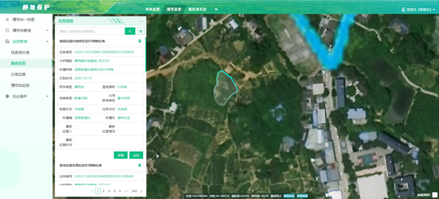This screenshot has width=439, height=199.
Task: Go to the next page of results
Action: tap(141, 191)
